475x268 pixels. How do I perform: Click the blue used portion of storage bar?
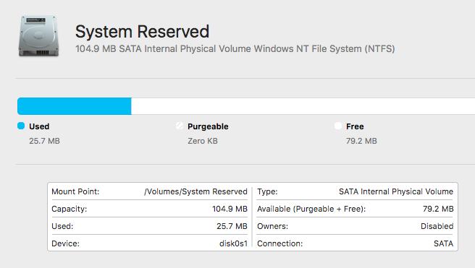coord(74,106)
